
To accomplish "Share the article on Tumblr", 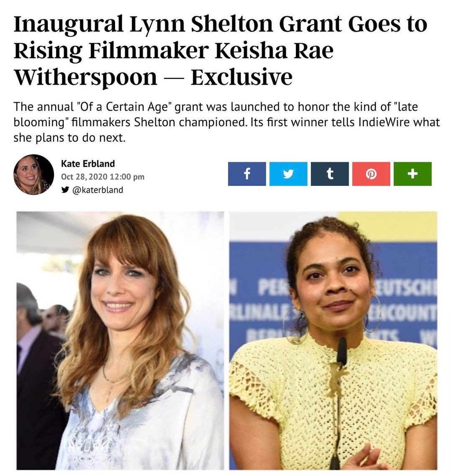I will pos(330,173).
